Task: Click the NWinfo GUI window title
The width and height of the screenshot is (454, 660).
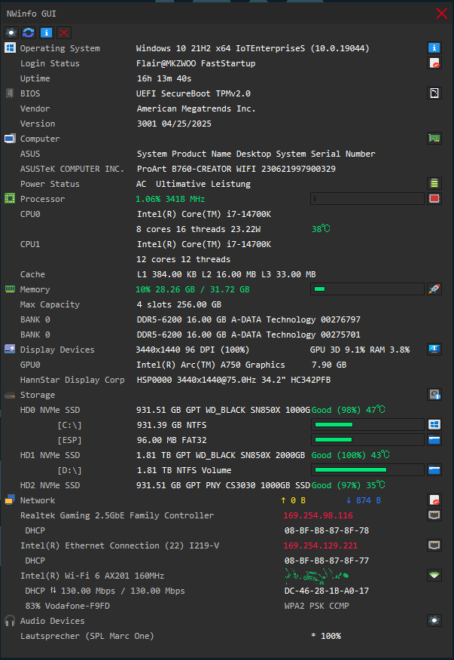Action: pos(31,14)
